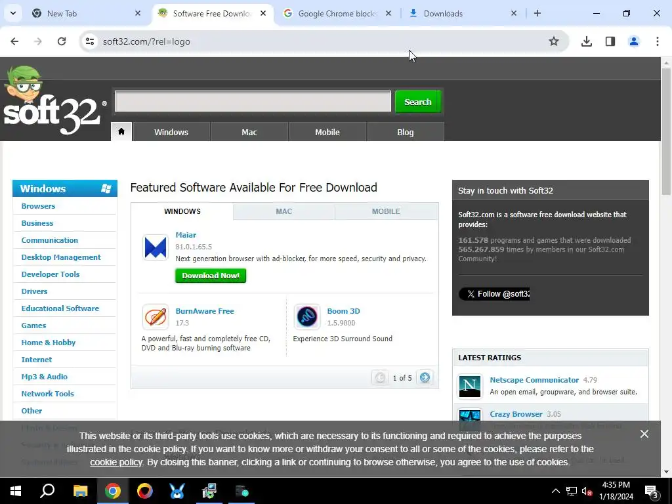Open the Mobile navigation menu
The height and width of the screenshot is (504, 672).
(327, 132)
